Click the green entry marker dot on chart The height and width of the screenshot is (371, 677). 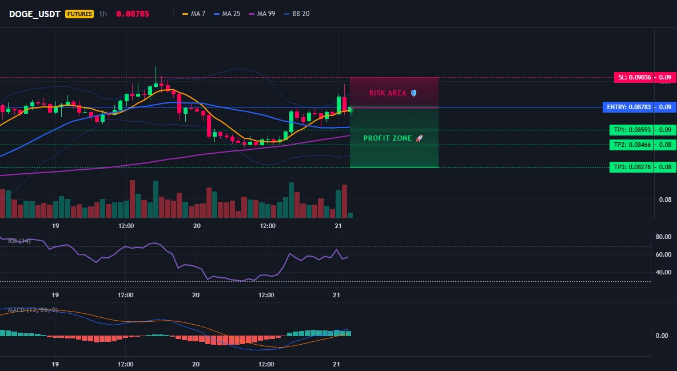click(x=350, y=110)
